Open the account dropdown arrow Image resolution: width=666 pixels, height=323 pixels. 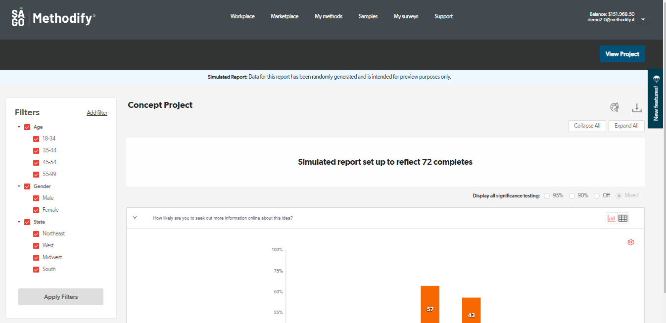click(643, 20)
